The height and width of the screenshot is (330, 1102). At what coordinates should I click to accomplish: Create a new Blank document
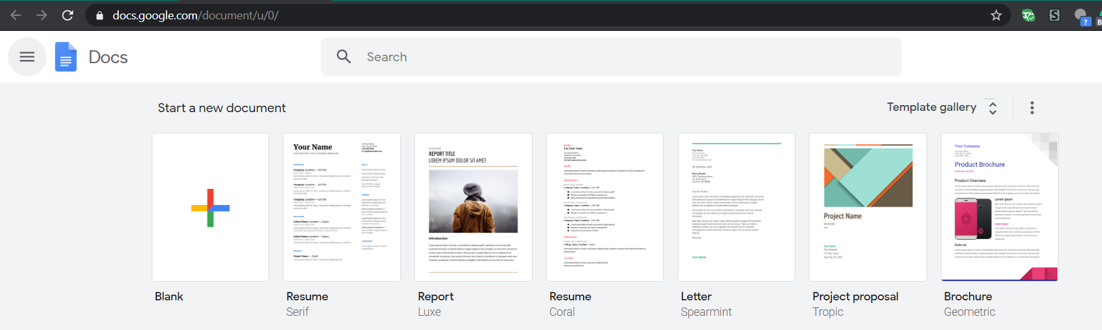(210, 207)
